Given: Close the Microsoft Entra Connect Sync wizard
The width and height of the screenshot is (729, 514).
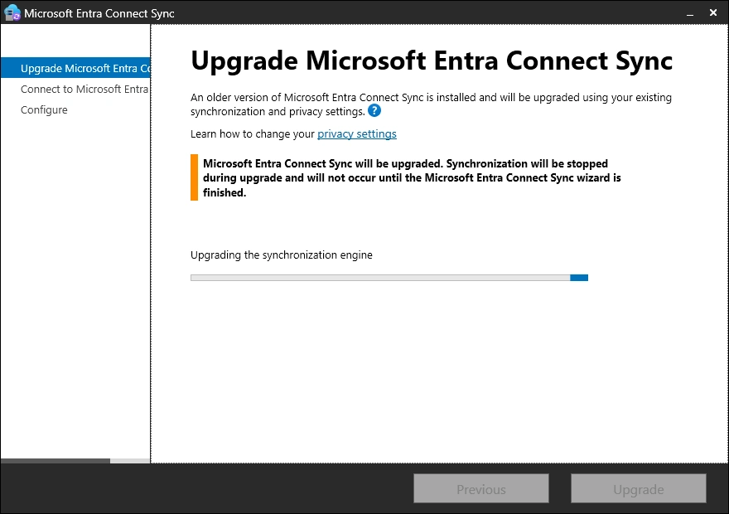Looking at the screenshot, I should tap(713, 13).
